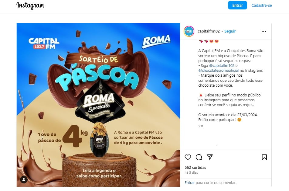
Task: Share the post using the paper plane icon
Action: click(210, 157)
